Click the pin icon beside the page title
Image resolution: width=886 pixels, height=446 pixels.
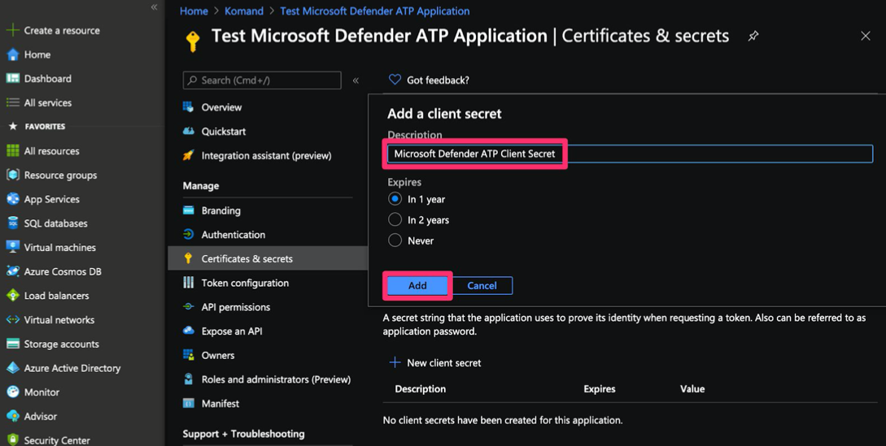pos(753,36)
